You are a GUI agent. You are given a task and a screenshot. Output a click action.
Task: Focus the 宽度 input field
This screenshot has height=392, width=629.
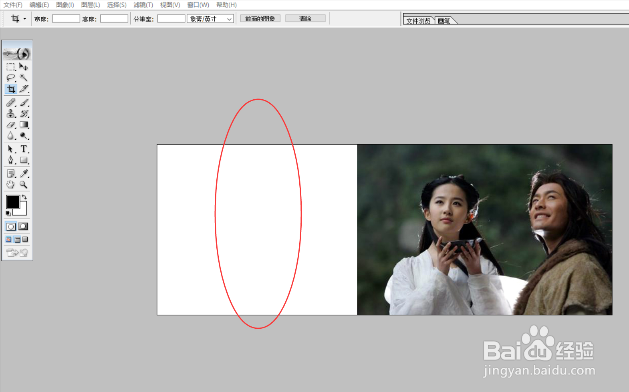66,19
